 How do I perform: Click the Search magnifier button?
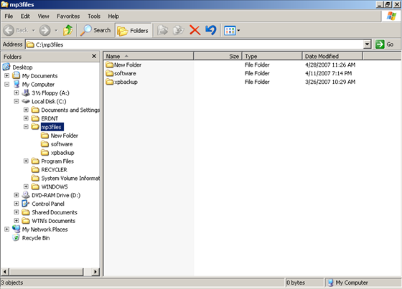coord(95,30)
